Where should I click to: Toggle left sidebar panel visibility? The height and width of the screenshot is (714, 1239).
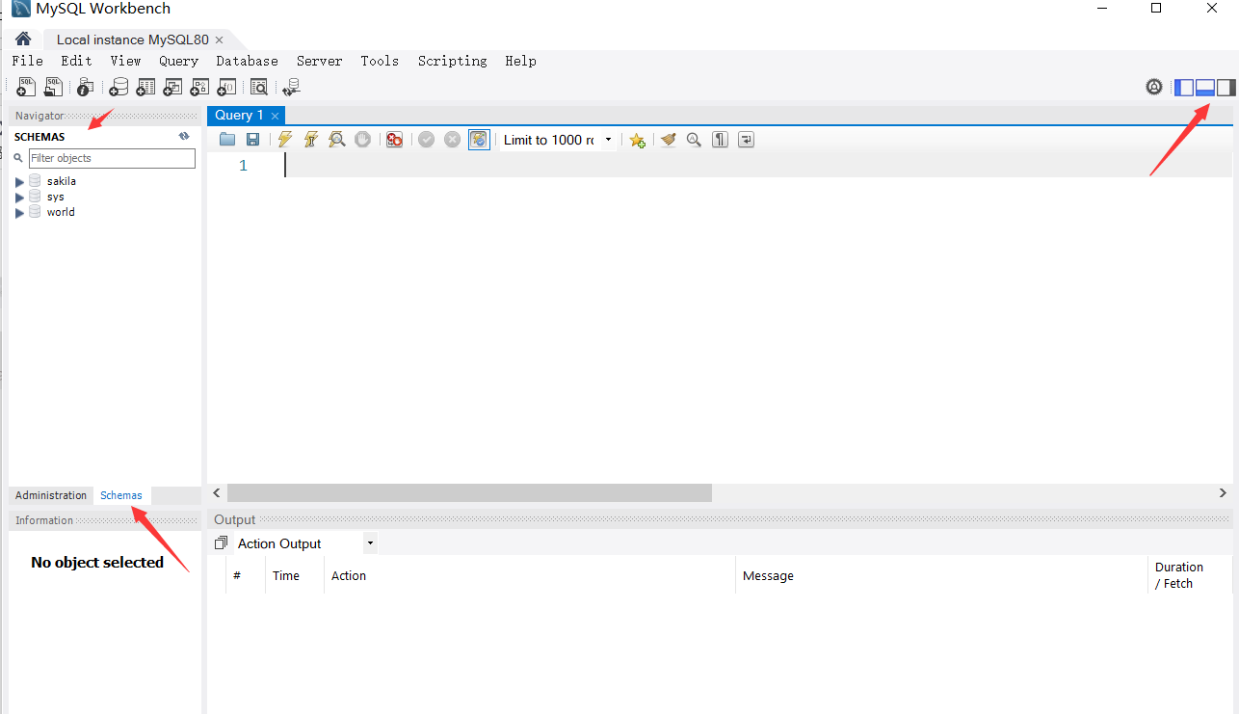(1184, 88)
